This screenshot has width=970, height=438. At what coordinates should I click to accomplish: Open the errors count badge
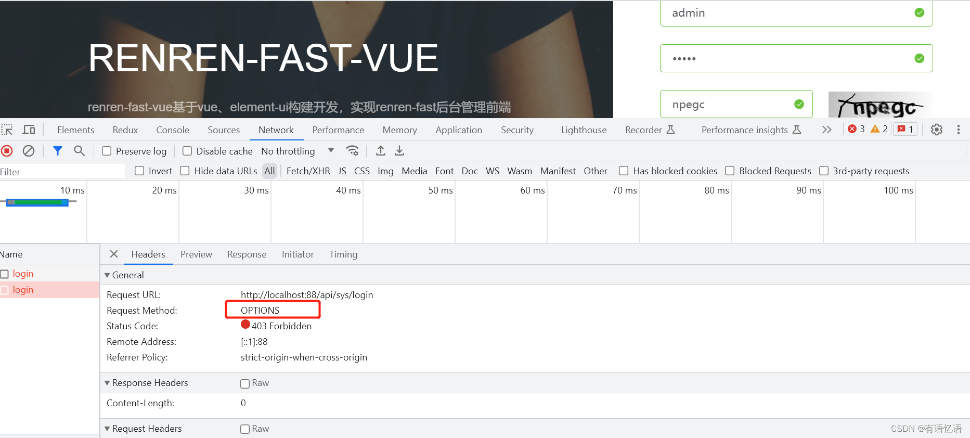pos(856,129)
